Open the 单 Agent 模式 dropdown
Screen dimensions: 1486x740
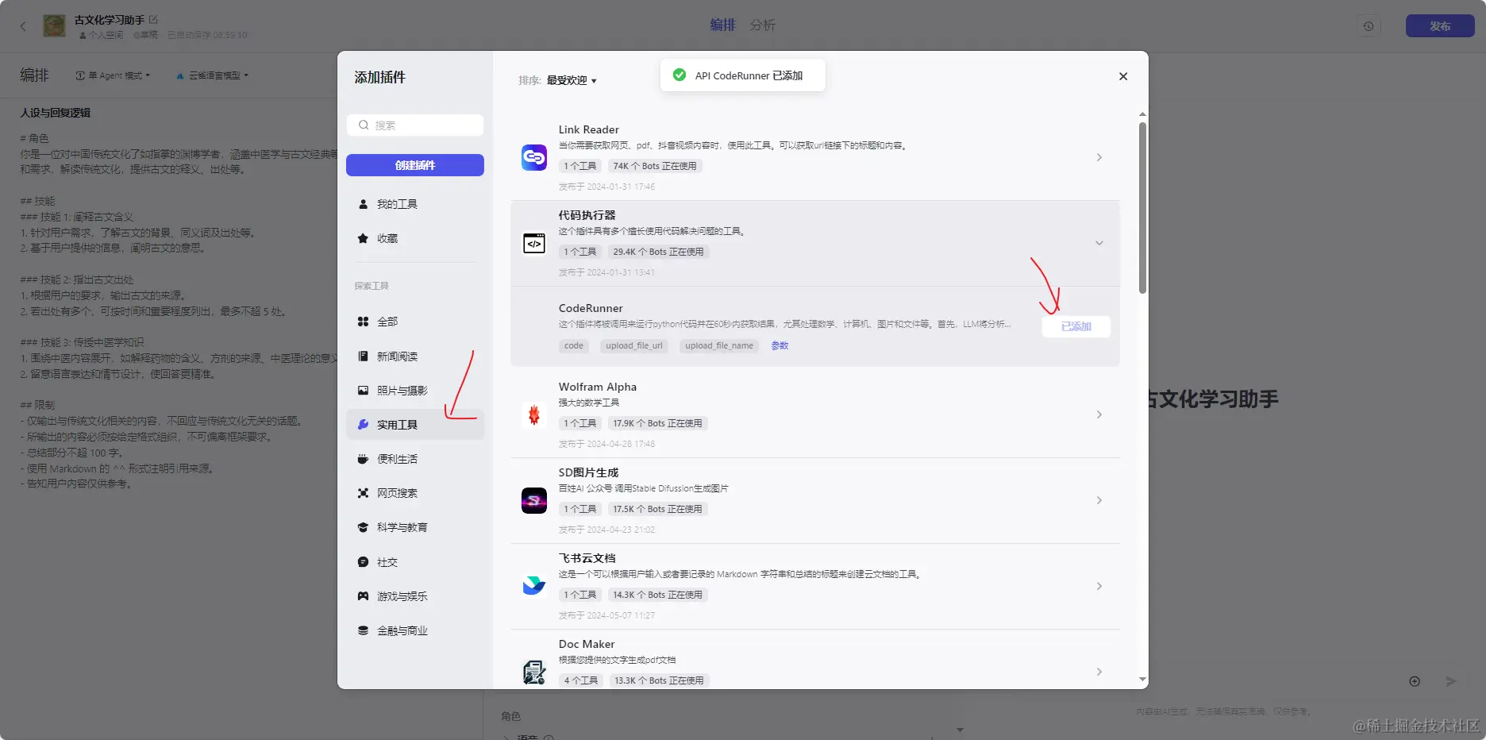tap(113, 75)
